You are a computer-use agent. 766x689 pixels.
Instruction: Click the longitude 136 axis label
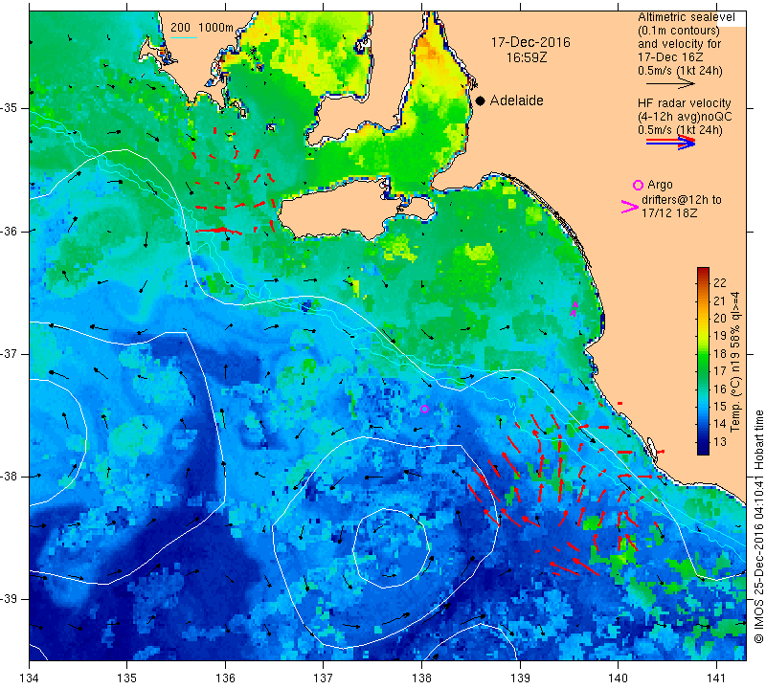(x=225, y=678)
